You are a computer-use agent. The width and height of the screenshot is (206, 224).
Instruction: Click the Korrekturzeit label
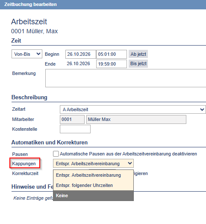(25, 173)
